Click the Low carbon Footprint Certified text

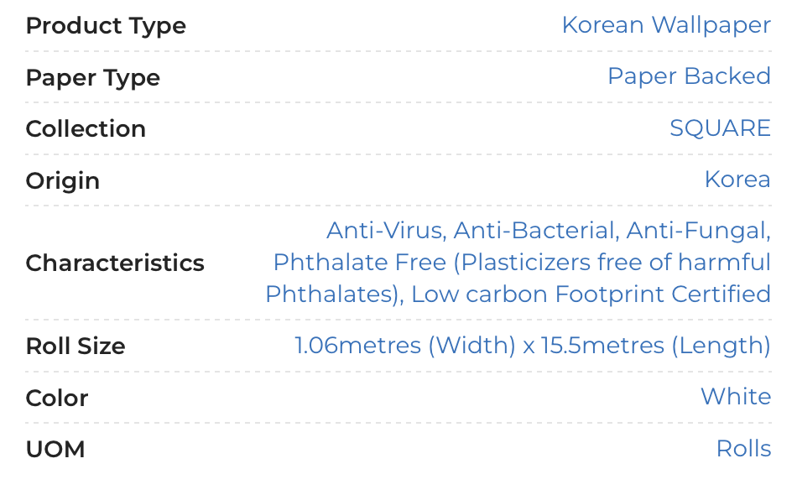[591, 294]
